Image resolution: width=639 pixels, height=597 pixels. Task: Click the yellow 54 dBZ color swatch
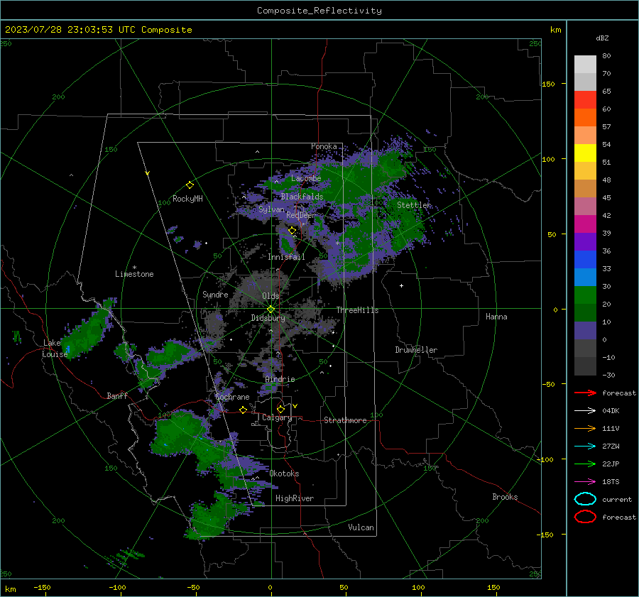585,153
